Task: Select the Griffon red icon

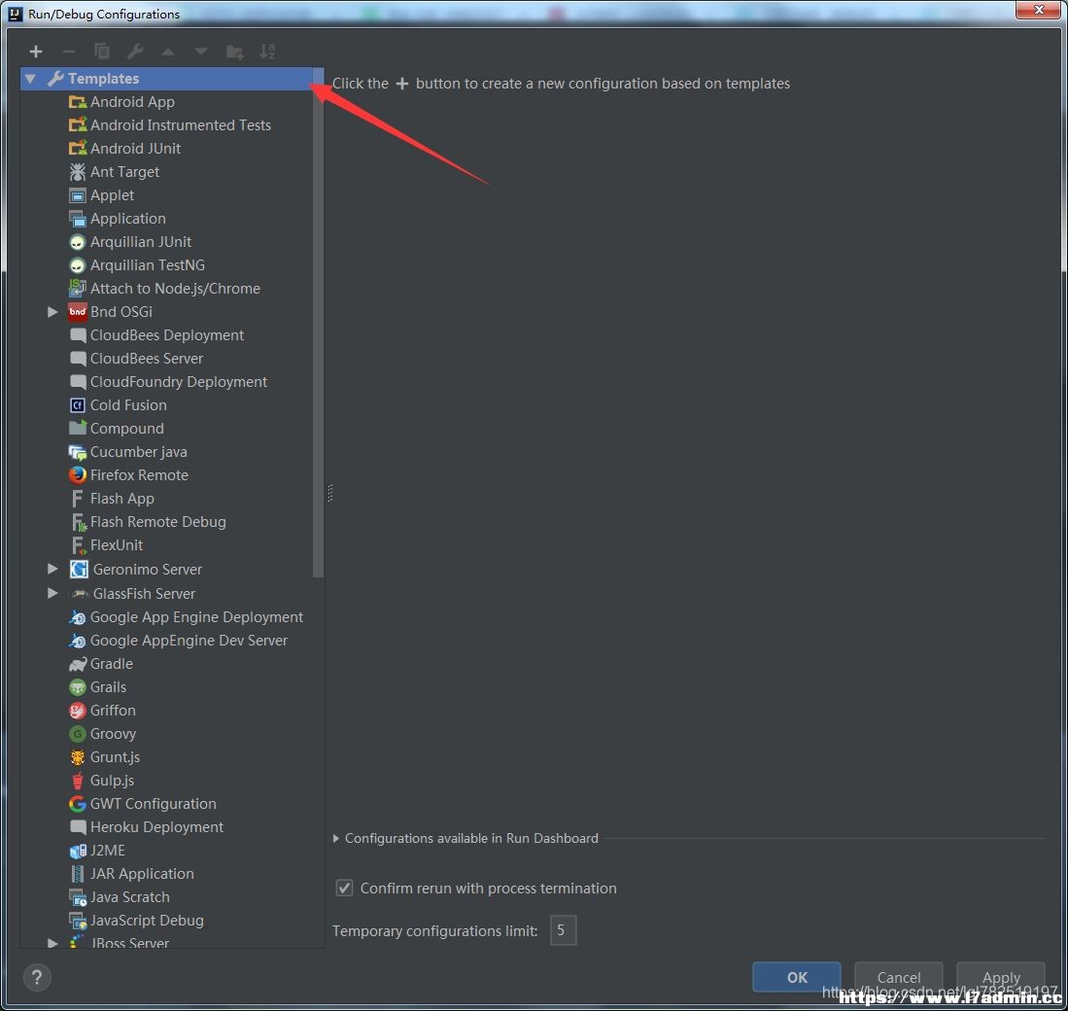Action: pos(78,711)
